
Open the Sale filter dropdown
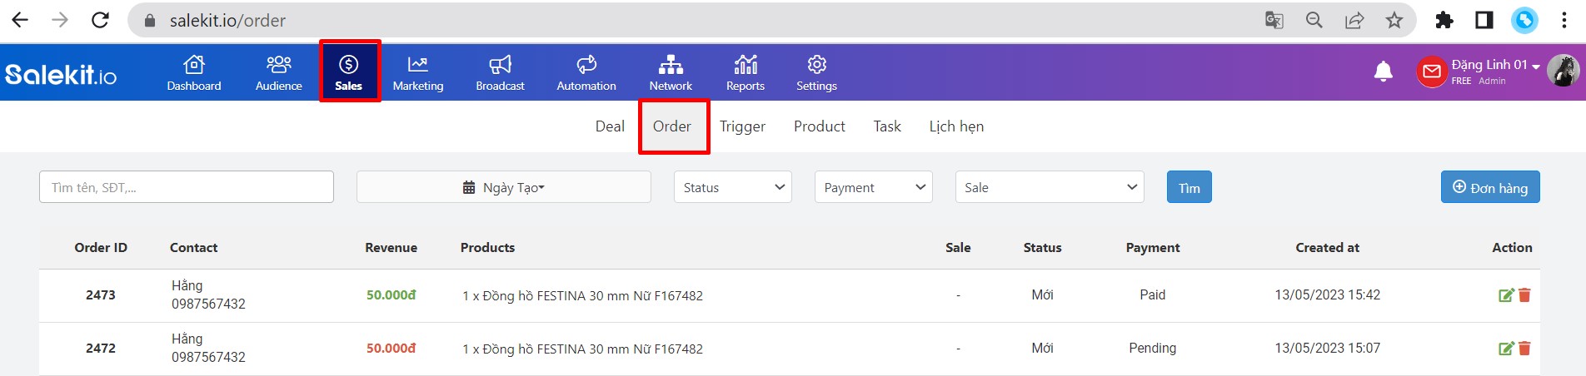[x=1050, y=187]
